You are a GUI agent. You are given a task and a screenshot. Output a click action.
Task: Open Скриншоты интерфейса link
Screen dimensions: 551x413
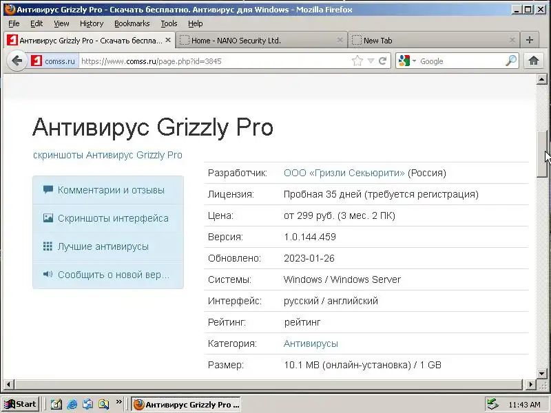113,218
